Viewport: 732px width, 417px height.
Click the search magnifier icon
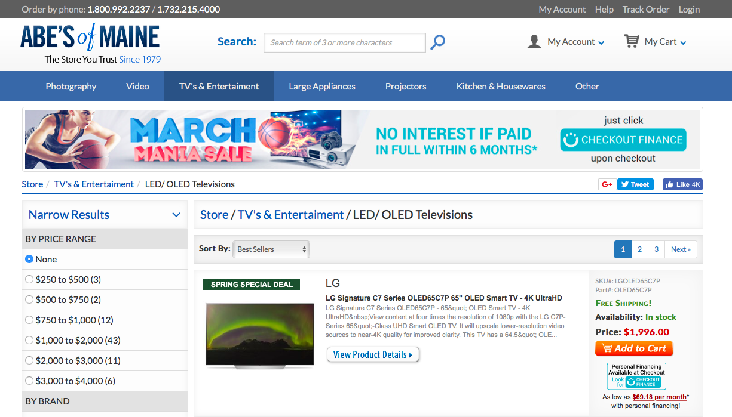click(438, 42)
